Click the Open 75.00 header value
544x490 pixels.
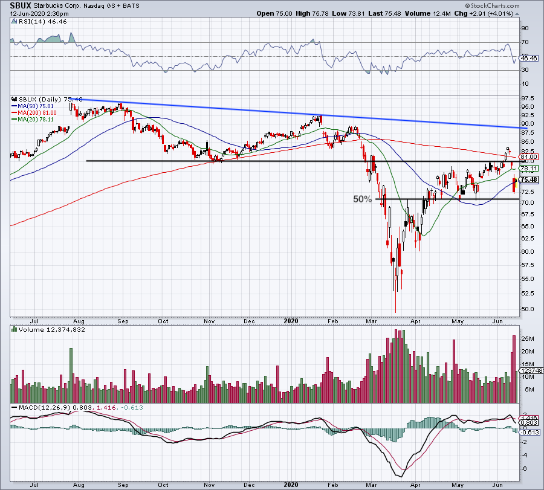pos(275,13)
